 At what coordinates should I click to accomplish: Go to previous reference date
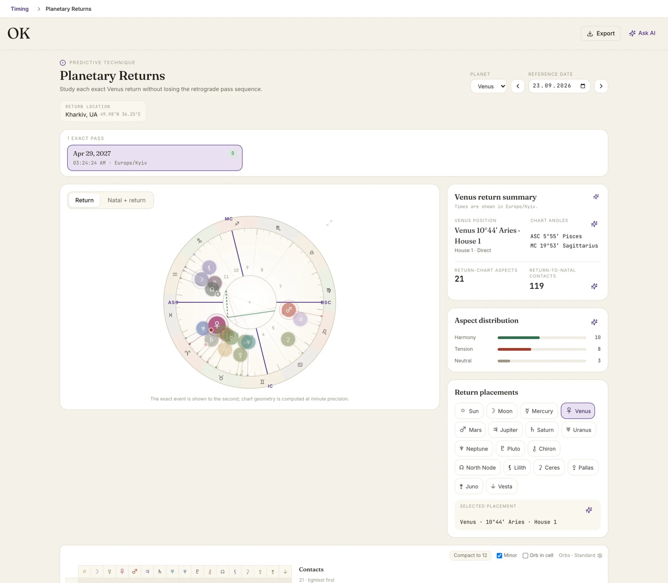pyautogui.click(x=518, y=86)
